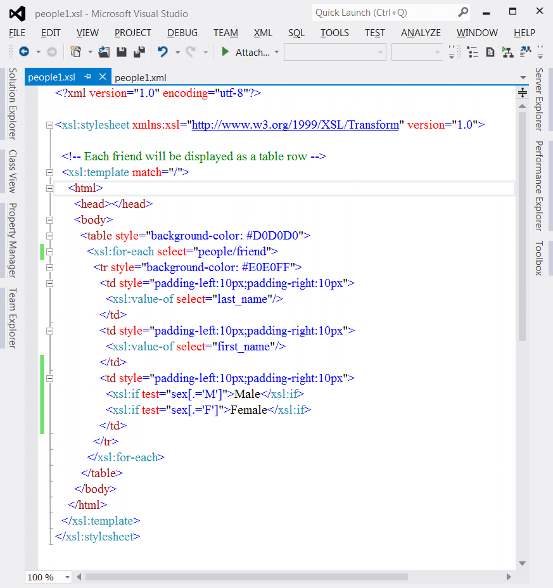553x588 pixels.
Task: Collapse the tr element outline node
Action: tap(49, 268)
